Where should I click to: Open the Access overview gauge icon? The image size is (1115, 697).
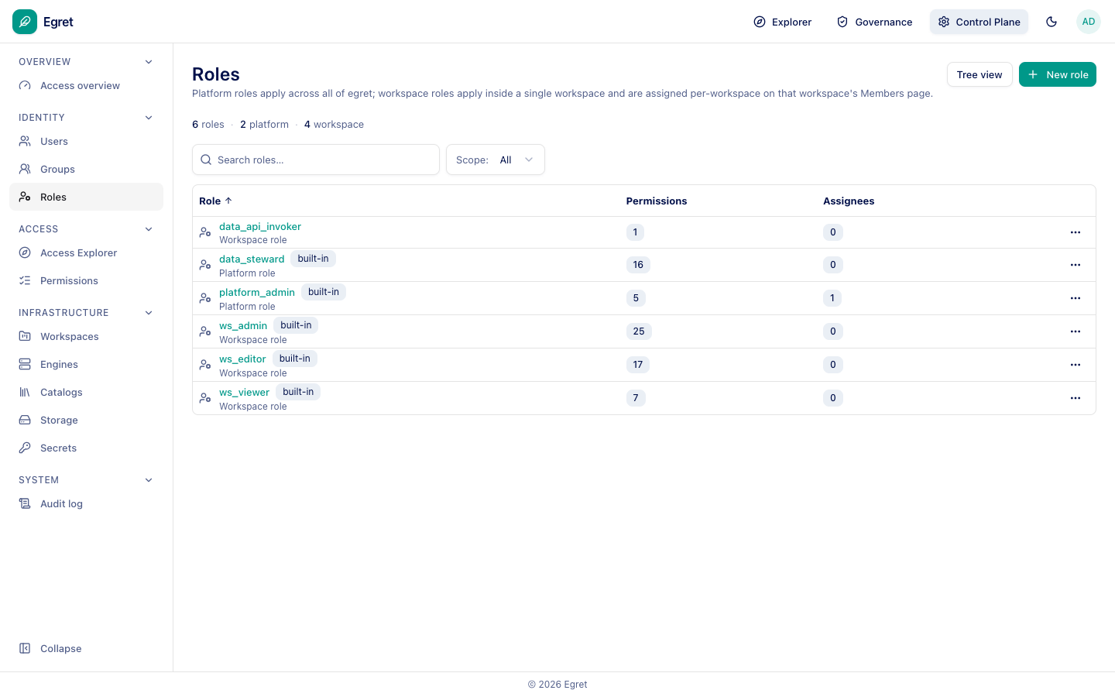tap(25, 86)
